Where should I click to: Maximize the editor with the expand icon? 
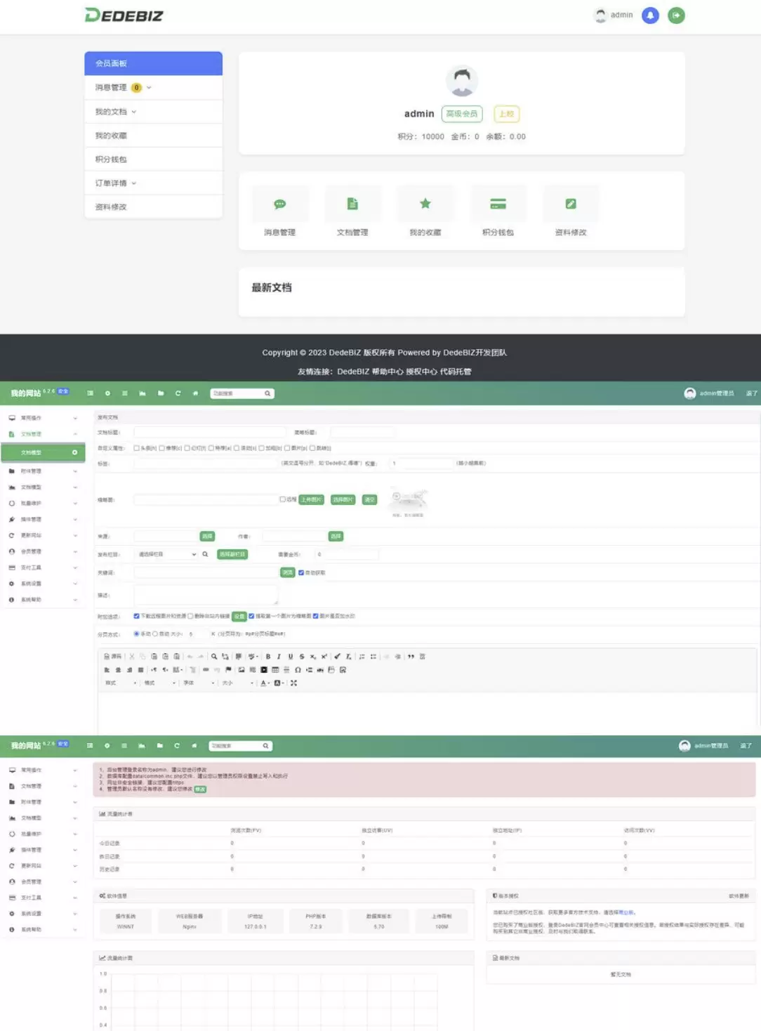click(293, 683)
